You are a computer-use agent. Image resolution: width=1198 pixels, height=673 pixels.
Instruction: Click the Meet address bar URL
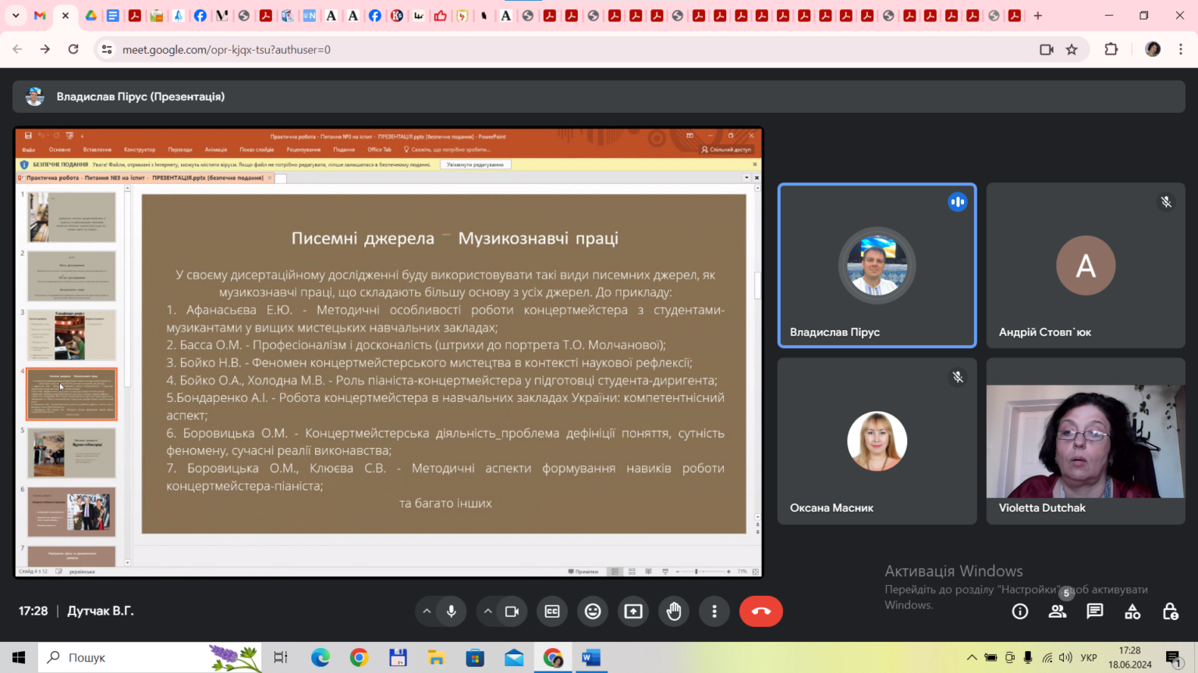226,49
